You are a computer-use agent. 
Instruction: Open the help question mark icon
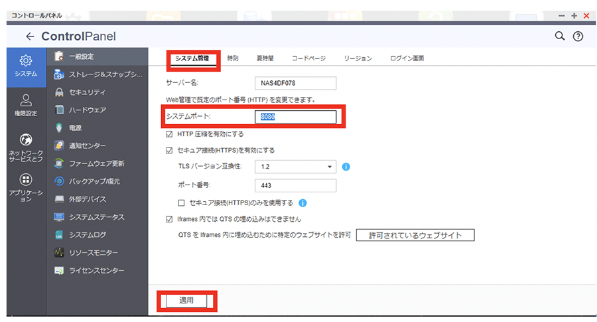click(578, 37)
